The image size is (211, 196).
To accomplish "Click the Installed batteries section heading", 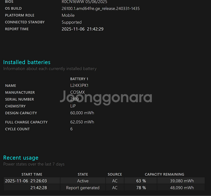I will pyautogui.click(x=27, y=62).
